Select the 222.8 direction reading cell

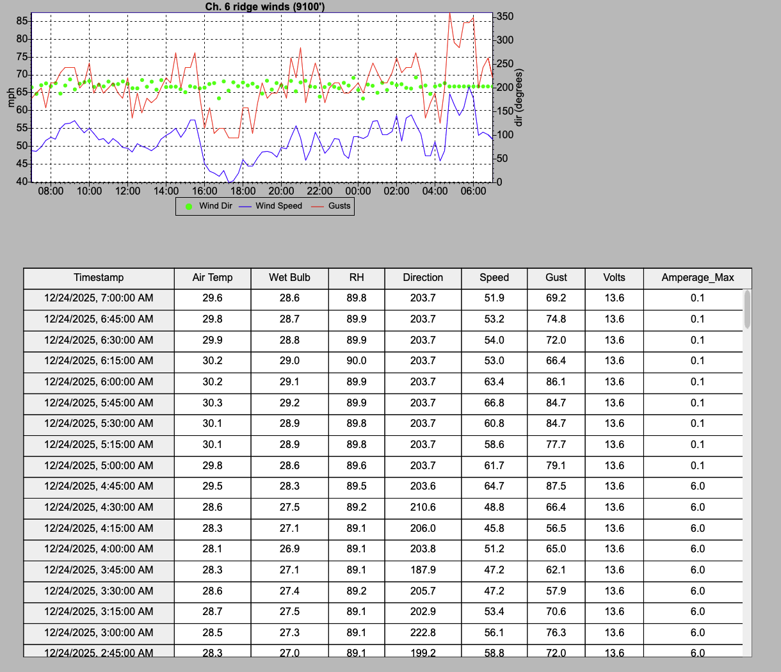[x=423, y=632]
